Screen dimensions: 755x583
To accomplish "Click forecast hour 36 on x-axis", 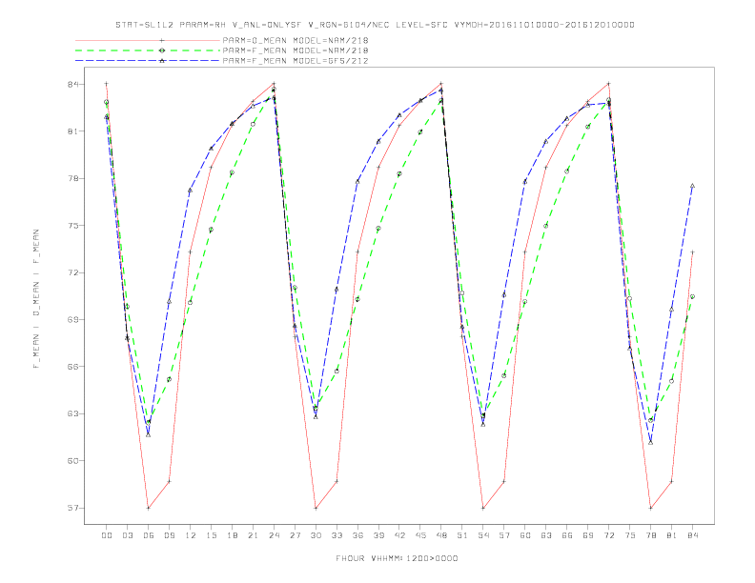I will click(x=357, y=535).
